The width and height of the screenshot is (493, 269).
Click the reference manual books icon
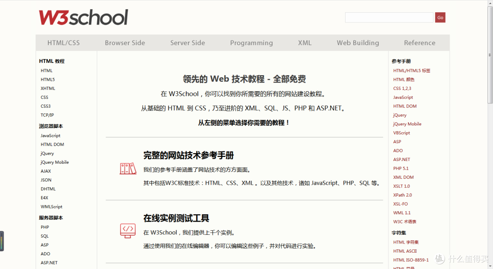pyautogui.click(x=128, y=169)
